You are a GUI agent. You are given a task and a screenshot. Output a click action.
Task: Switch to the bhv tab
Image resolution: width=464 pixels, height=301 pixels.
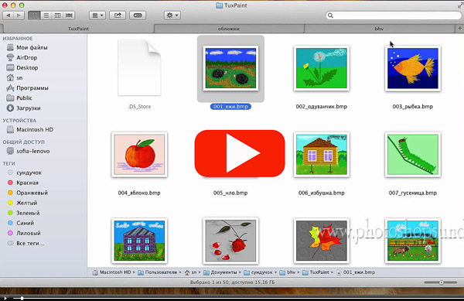(379, 29)
